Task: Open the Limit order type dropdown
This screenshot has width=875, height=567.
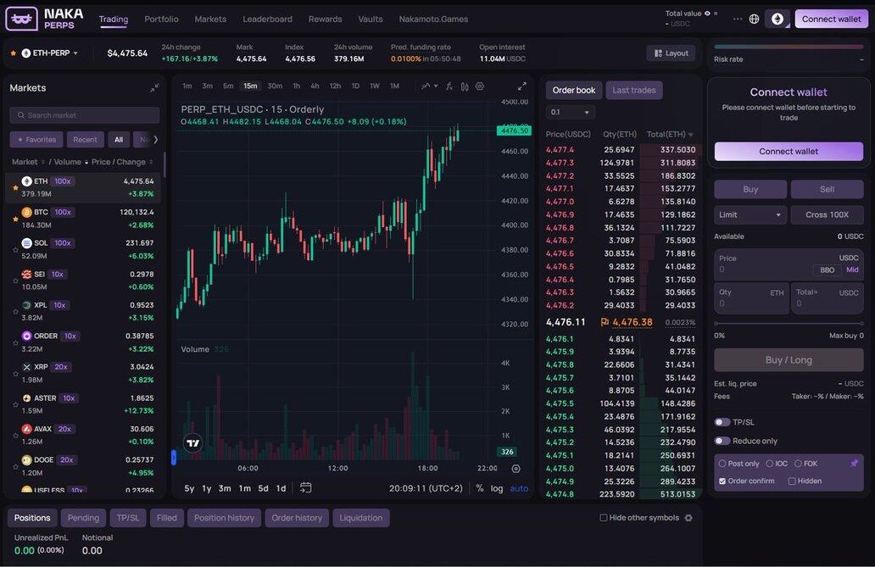Action: point(750,215)
